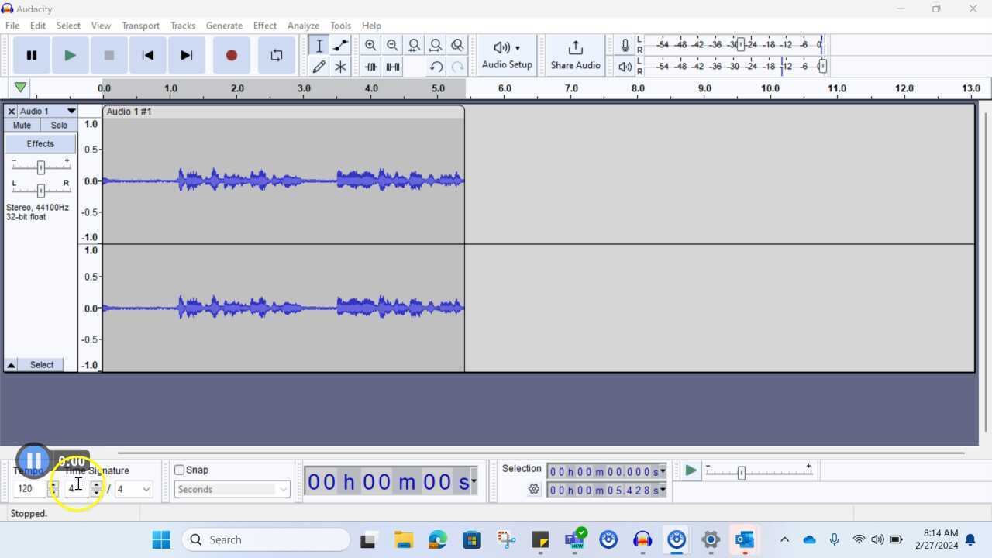Select the Envelope tool
The image size is (992, 558).
pos(340,46)
